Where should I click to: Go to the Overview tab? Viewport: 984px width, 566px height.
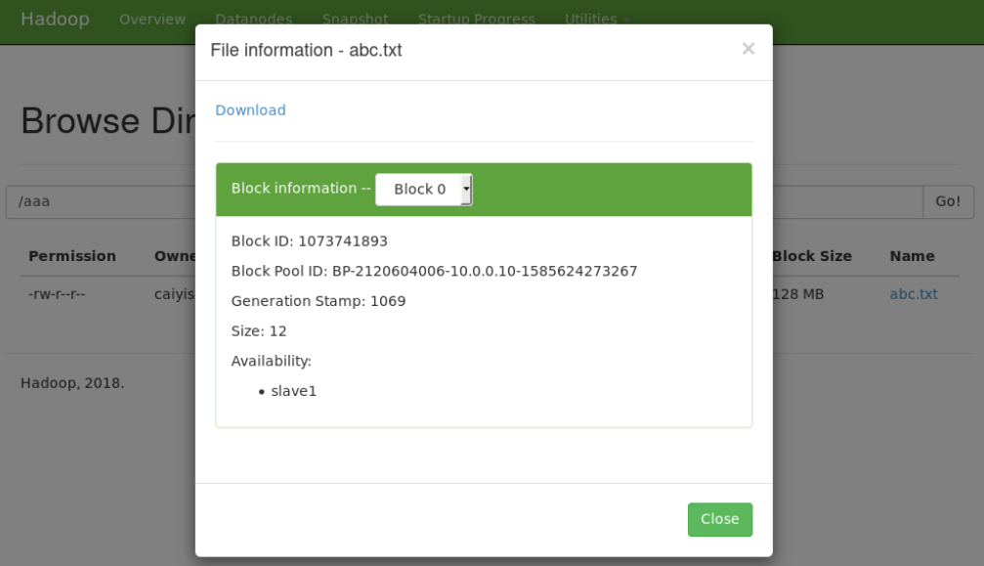coord(152,20)
